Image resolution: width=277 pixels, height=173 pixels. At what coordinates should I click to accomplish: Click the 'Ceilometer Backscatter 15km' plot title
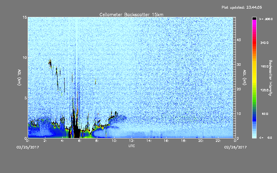point(131,15)
